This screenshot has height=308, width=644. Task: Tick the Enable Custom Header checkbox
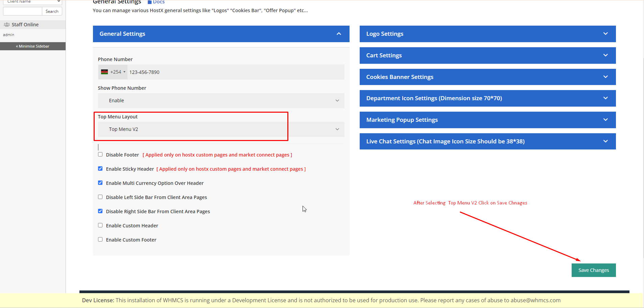(100, 225)
